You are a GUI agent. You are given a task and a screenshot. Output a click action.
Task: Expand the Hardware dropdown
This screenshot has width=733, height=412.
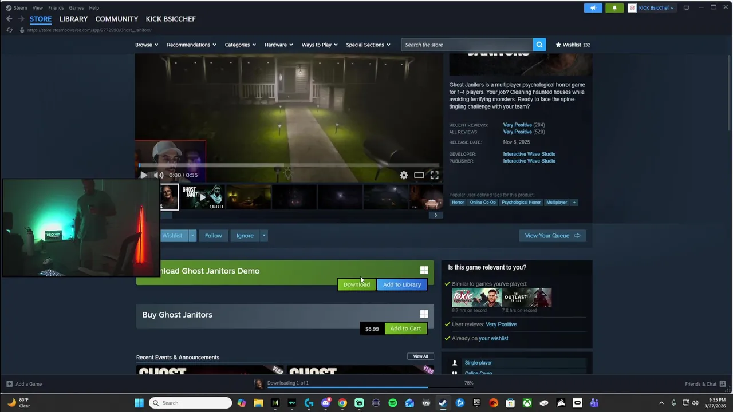(278, 45)
